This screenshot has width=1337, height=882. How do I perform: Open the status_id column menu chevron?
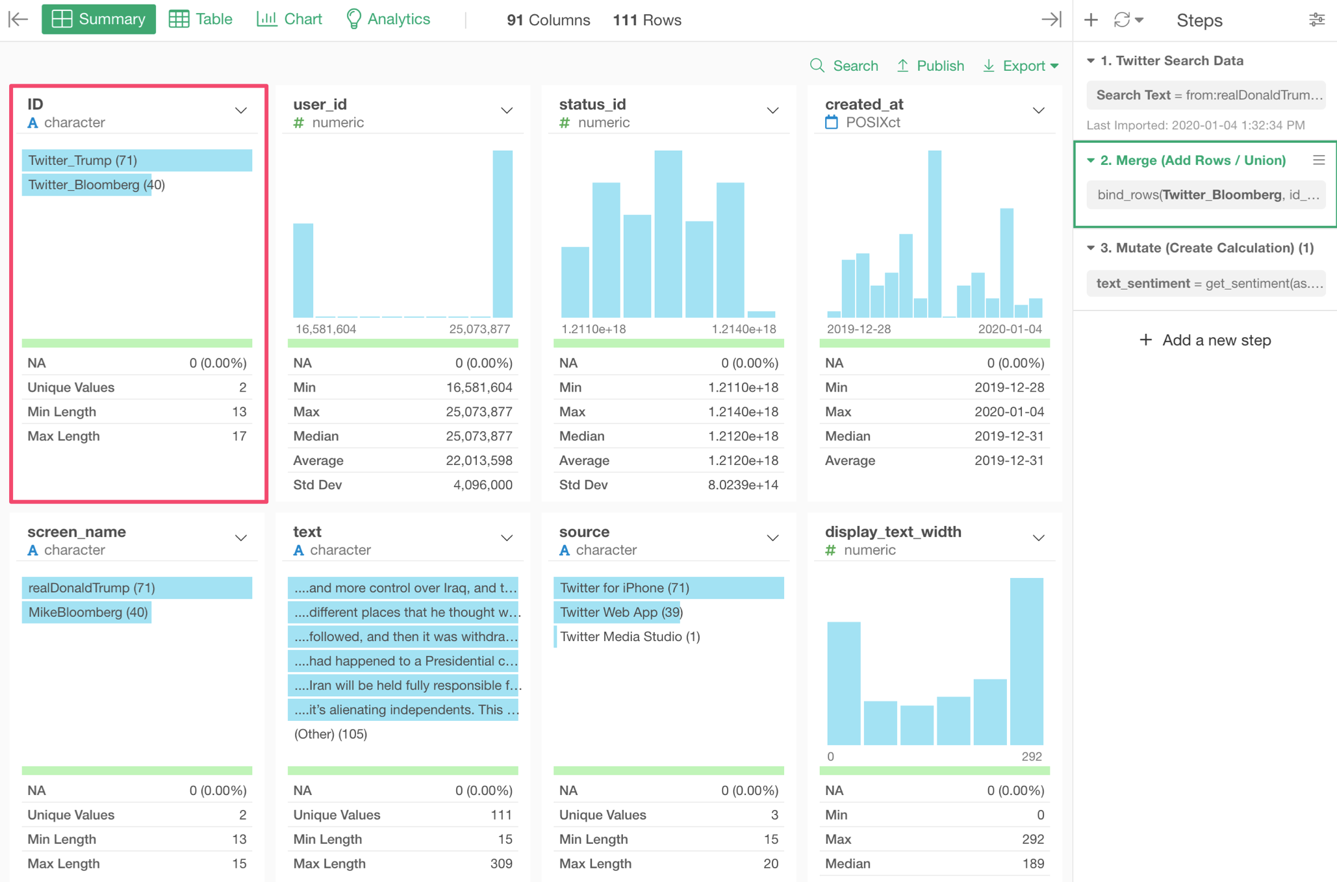tap(772, 110)
